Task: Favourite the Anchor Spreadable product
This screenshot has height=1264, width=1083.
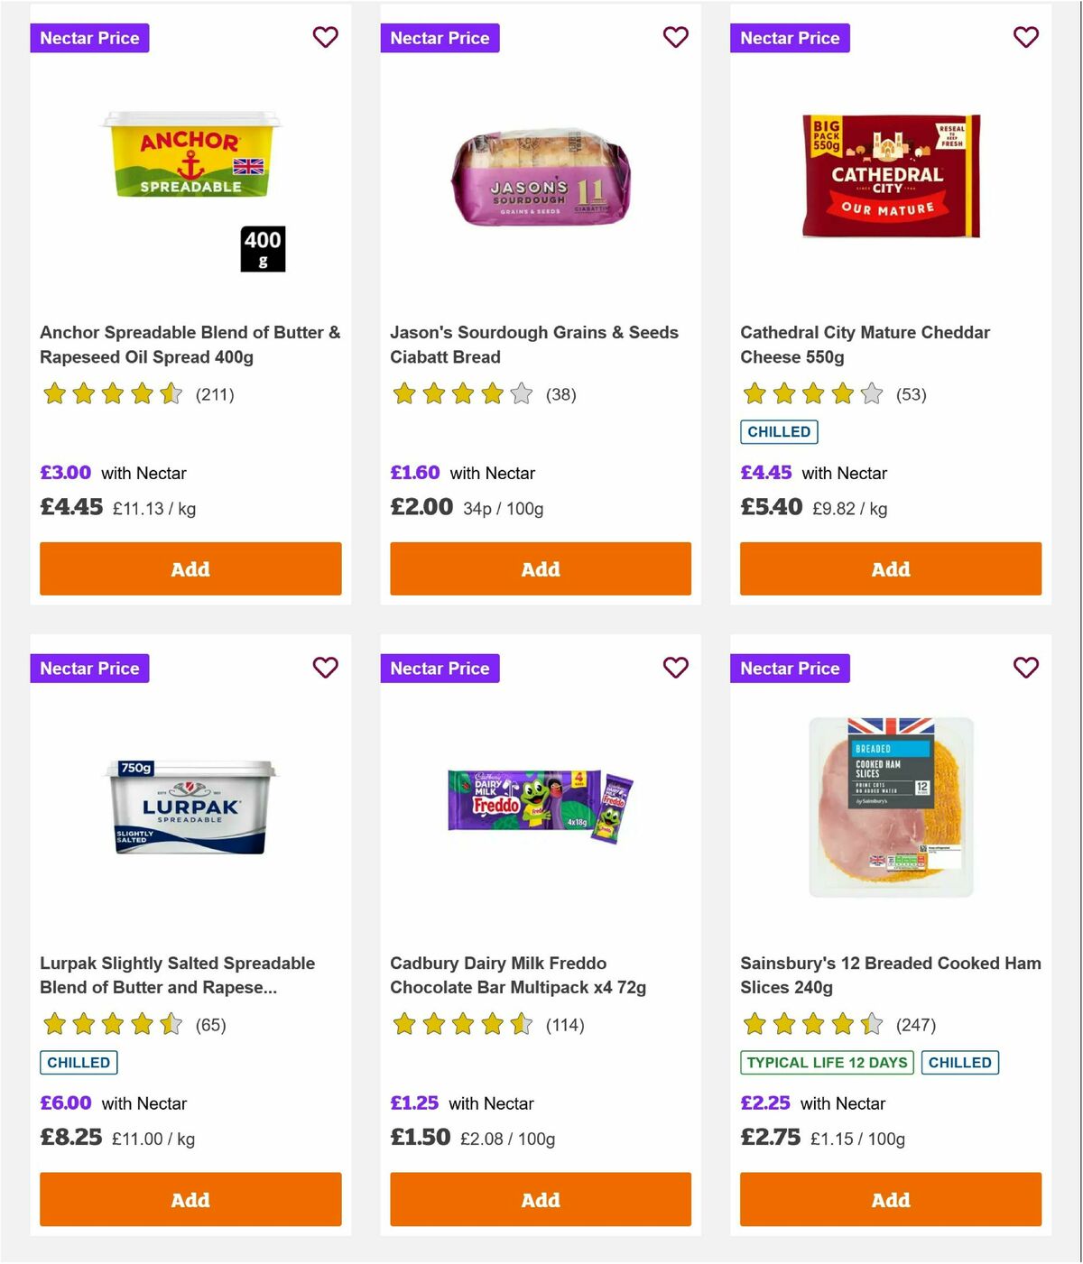Action: click(x=325, y=38)
